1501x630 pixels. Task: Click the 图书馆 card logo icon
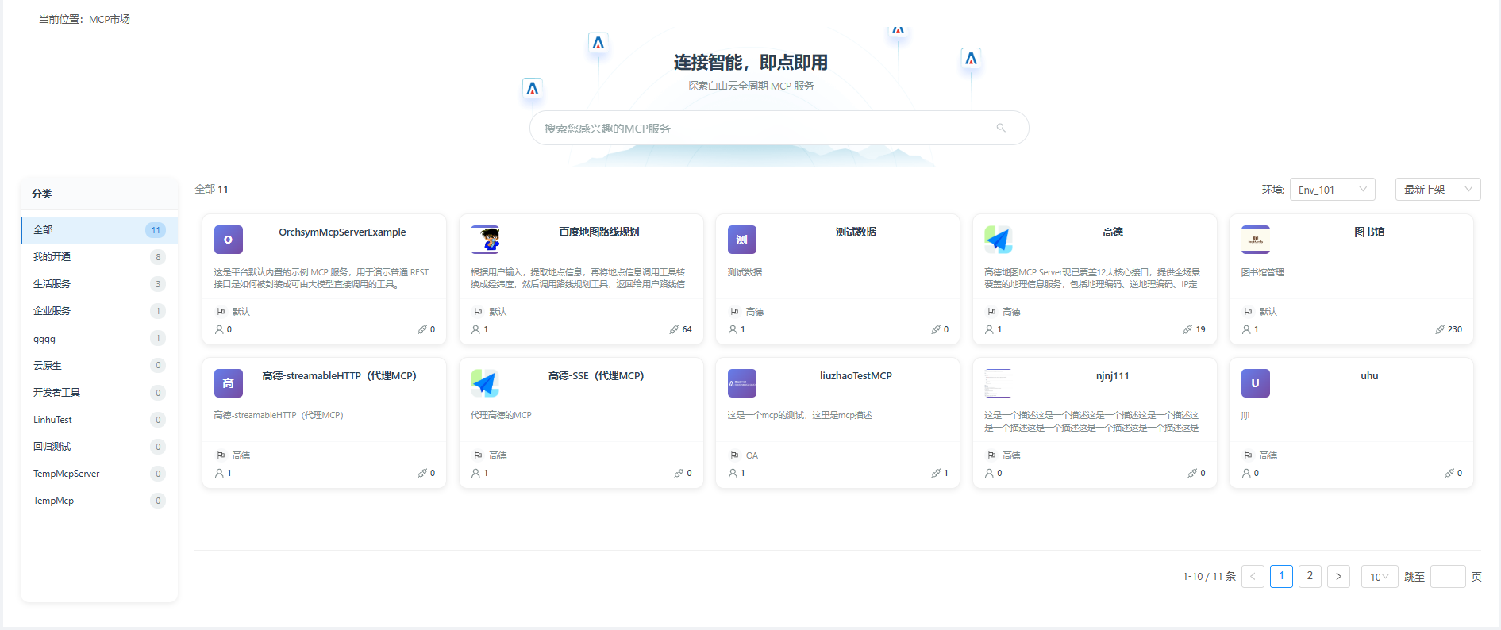[1255, 240]
